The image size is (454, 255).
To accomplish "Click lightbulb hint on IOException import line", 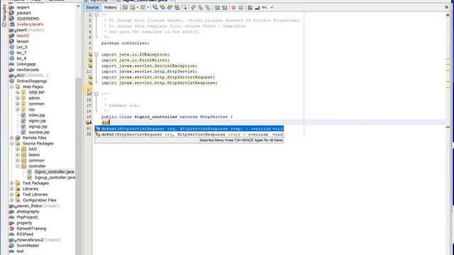I will [x=90, y=55].
